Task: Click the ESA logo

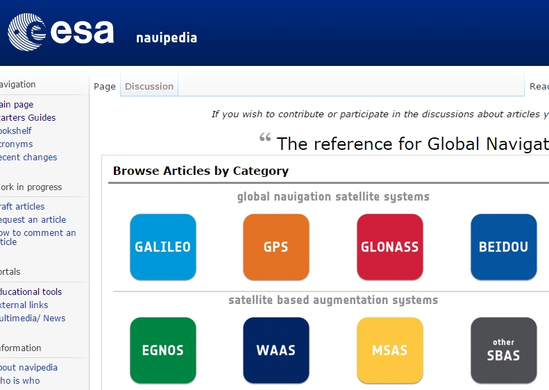Action: point(60,32)
